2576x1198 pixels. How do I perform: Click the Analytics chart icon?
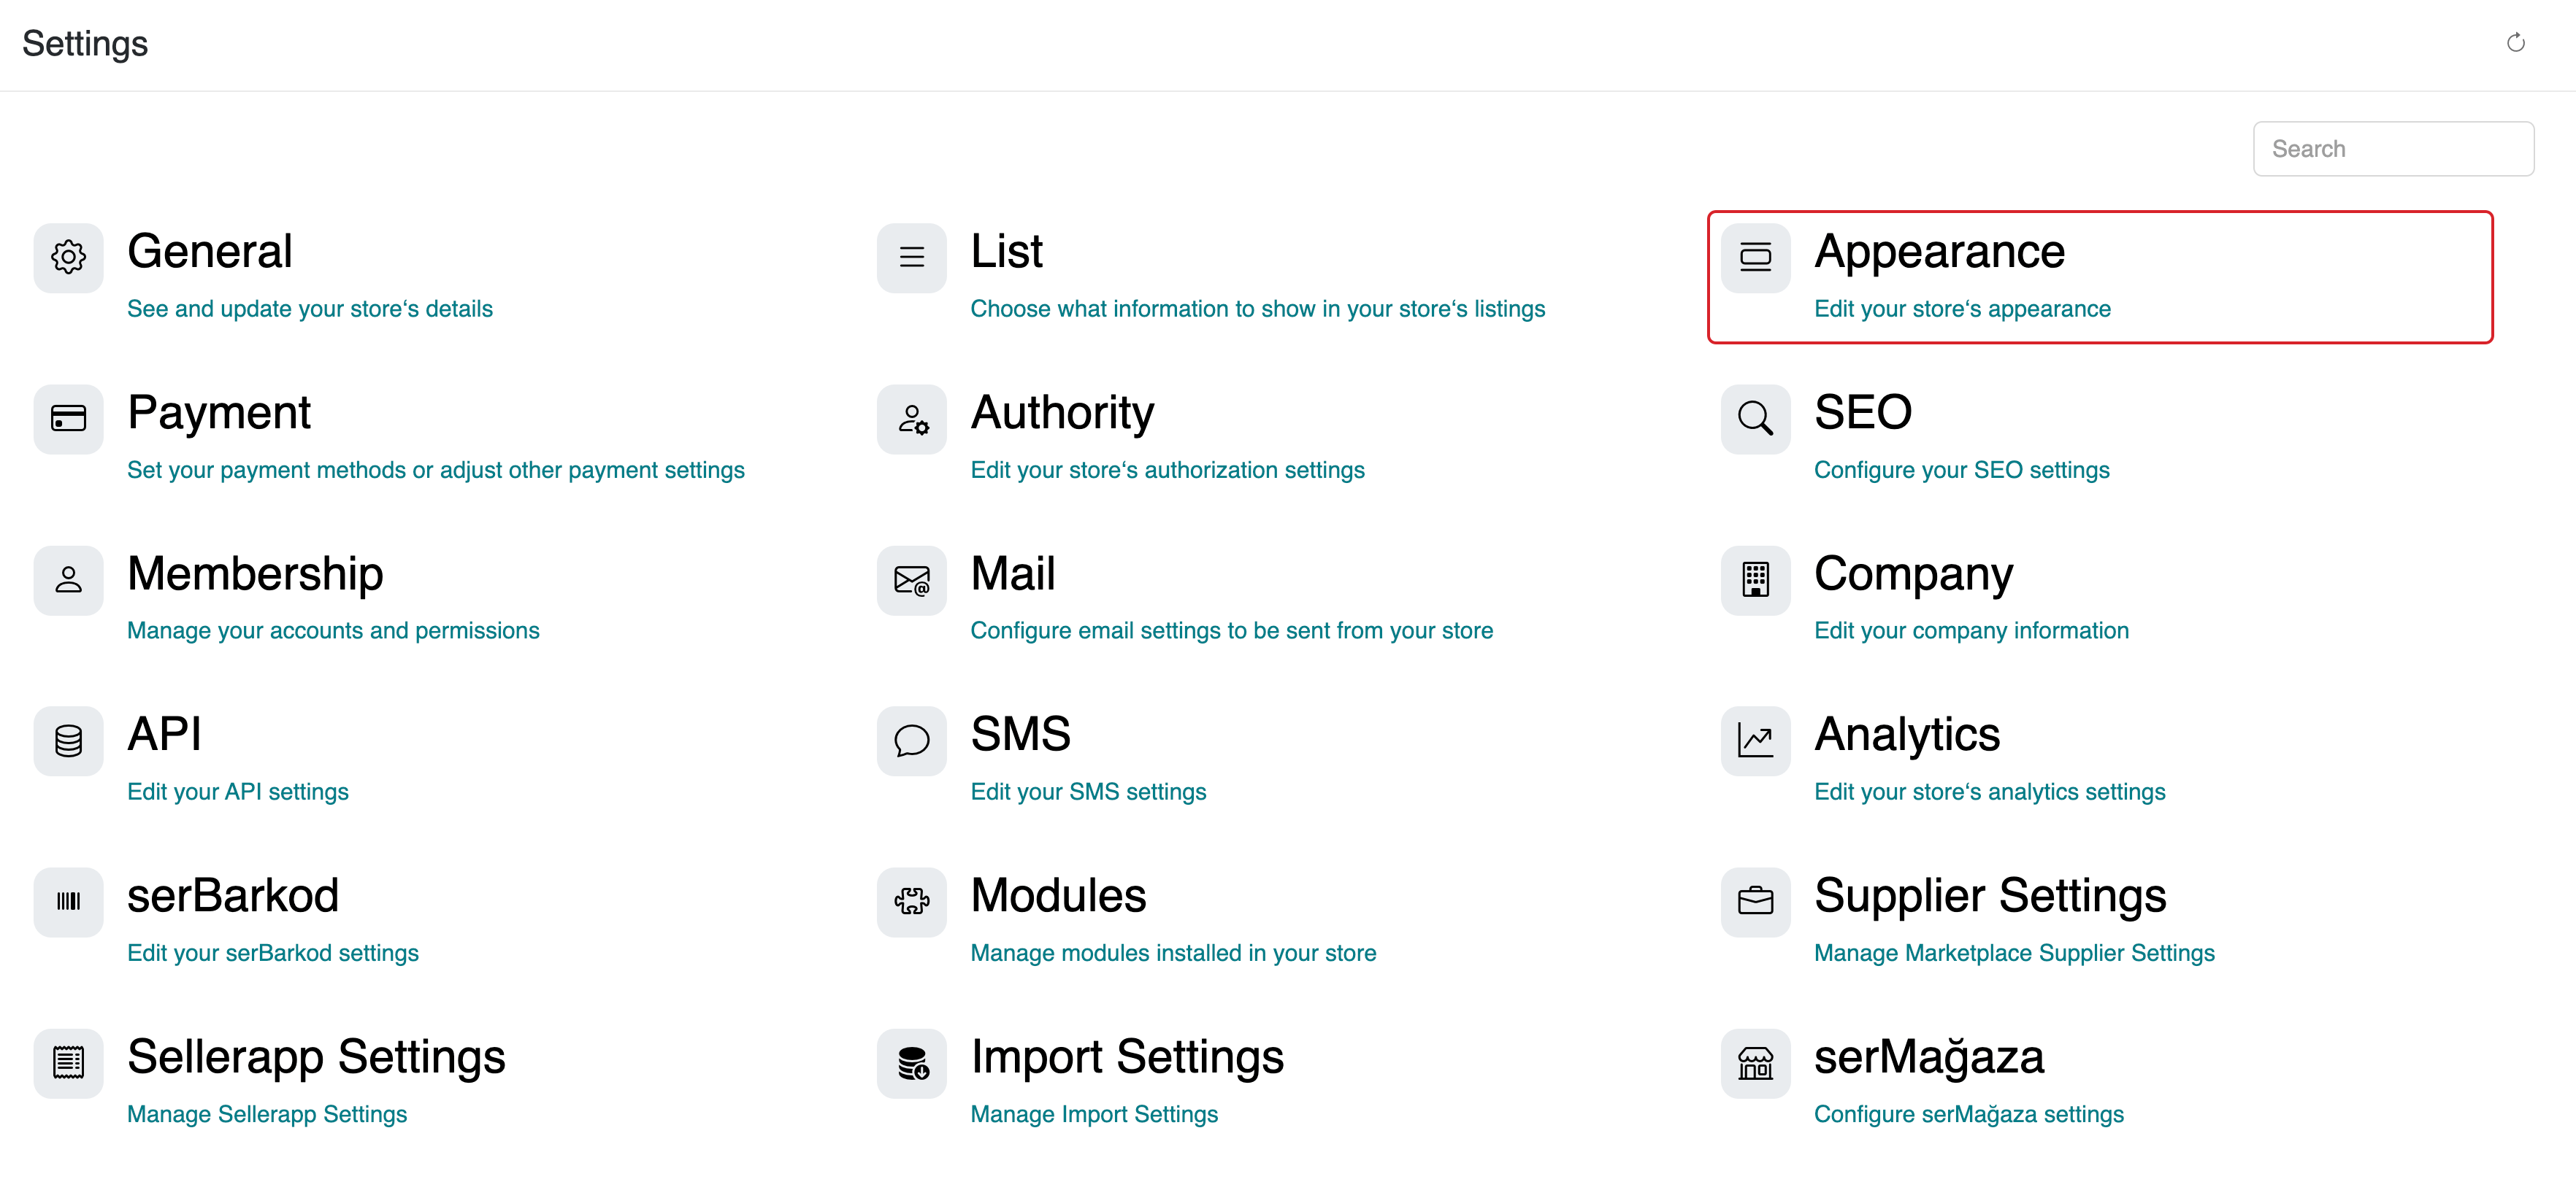[x=1754, y=741]
